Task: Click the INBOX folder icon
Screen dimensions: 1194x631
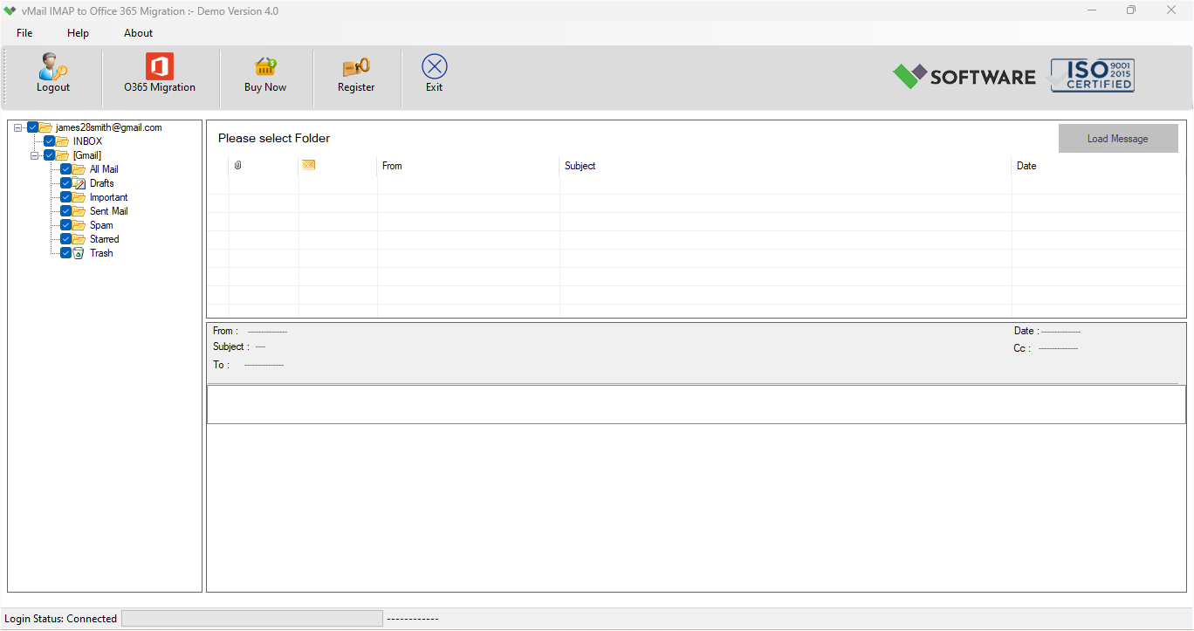Action: 62,141
